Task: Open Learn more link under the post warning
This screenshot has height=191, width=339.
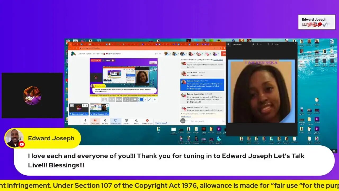Action: click(x=186, y=116)
